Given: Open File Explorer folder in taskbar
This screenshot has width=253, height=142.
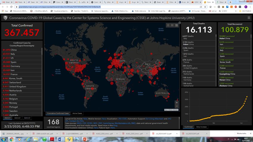Looking at the screenshot, I should click(x=36, y=139).
